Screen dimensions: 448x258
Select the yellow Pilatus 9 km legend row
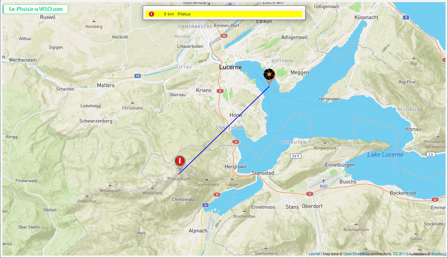[224, 14]
